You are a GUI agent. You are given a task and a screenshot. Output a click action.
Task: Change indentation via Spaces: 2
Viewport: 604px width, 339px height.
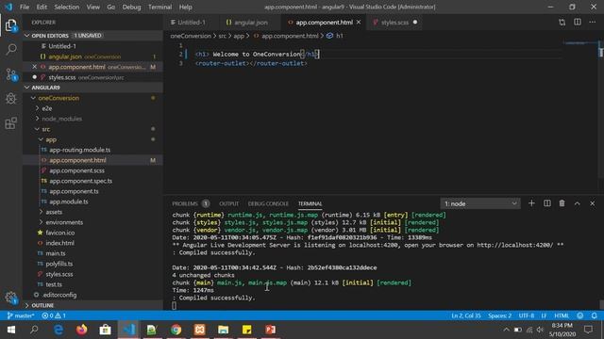(499, 315)
